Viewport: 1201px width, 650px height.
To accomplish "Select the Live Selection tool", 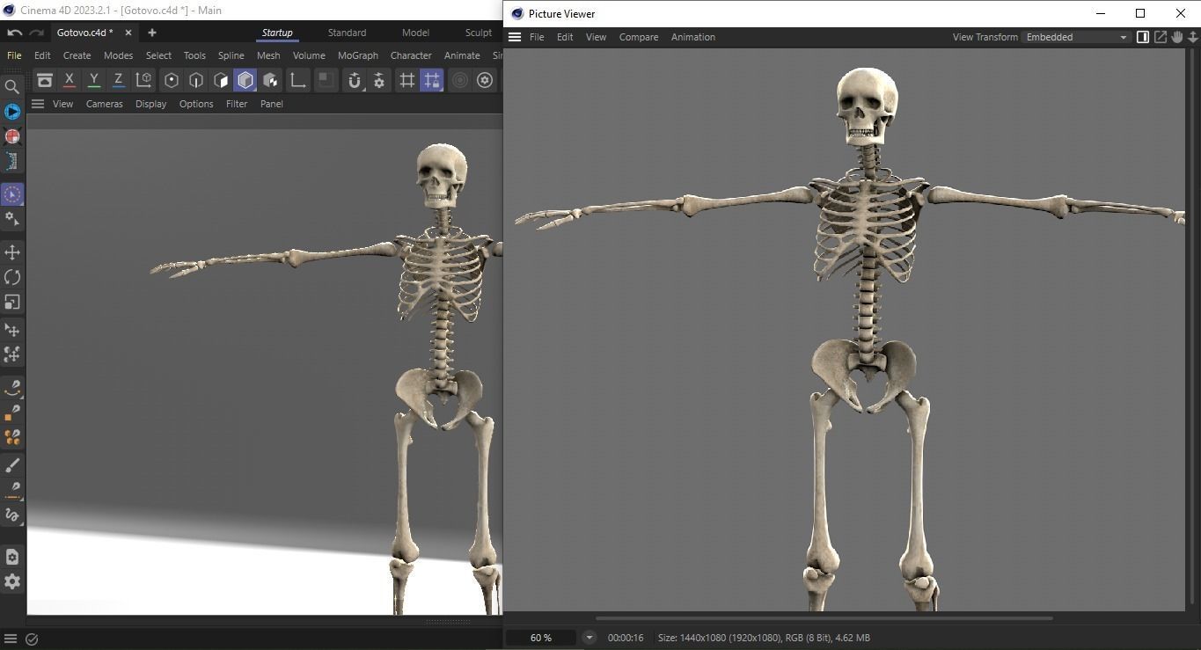I will [x=12, y=194].
